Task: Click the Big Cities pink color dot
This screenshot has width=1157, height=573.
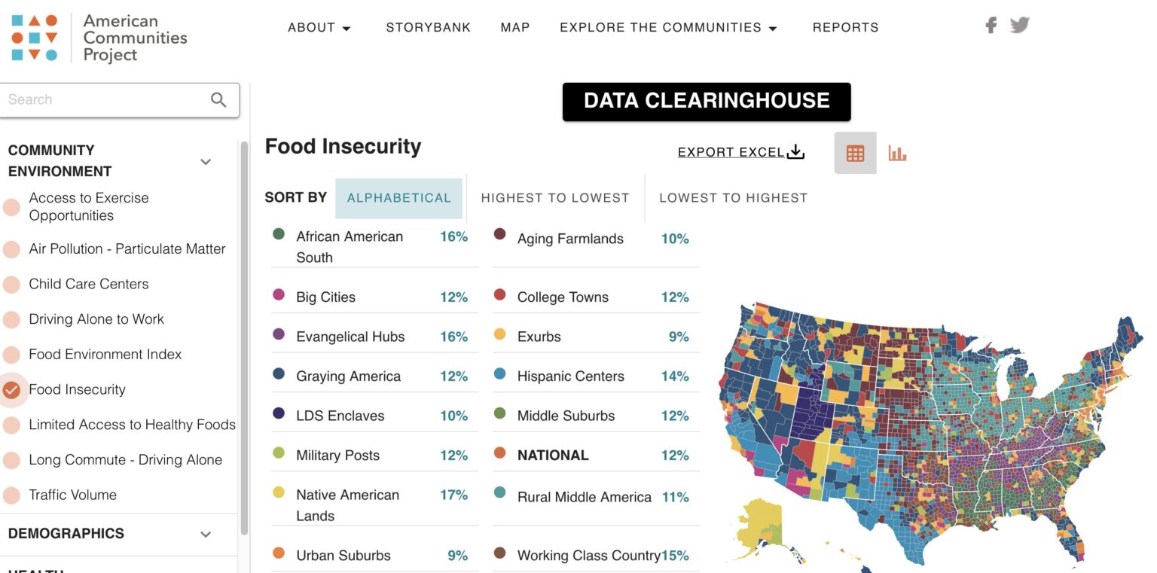Action: pos(279,297)
